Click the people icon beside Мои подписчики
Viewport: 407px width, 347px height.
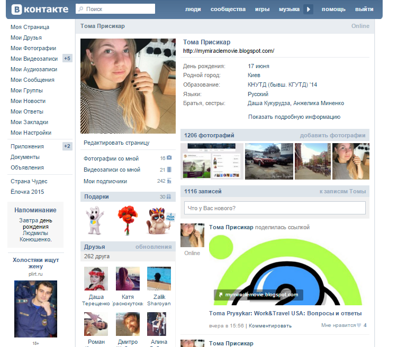point(169,181)
